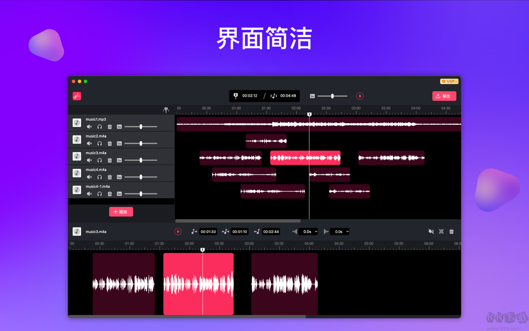This screenshot has height=331, width=529.
Task: Toggle mute on music4-1.m4a track
Action: pyautogui.click(x=89, y=194)
